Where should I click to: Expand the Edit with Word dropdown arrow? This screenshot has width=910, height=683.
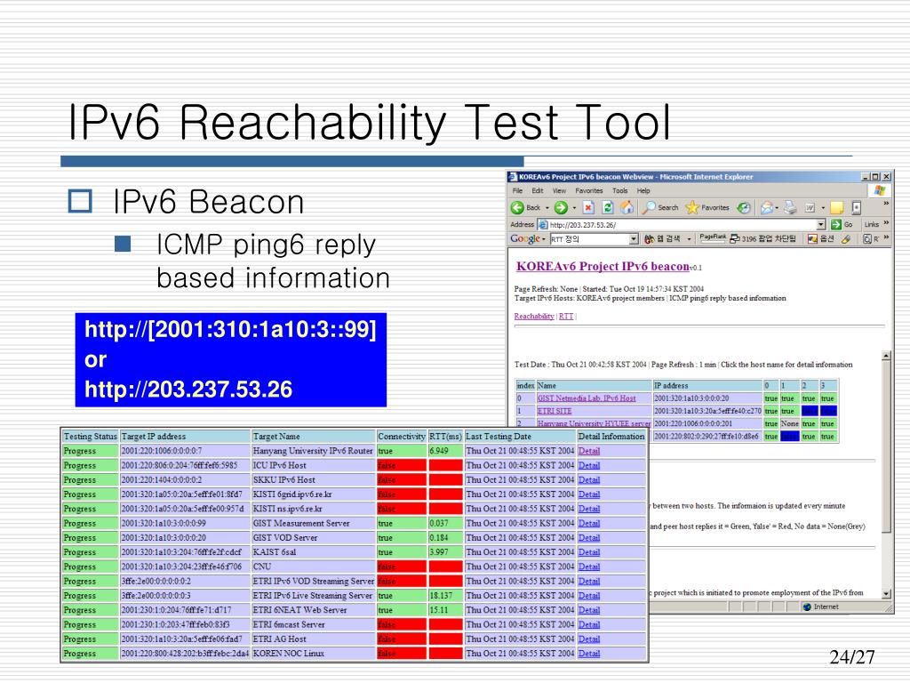(823, 208)
